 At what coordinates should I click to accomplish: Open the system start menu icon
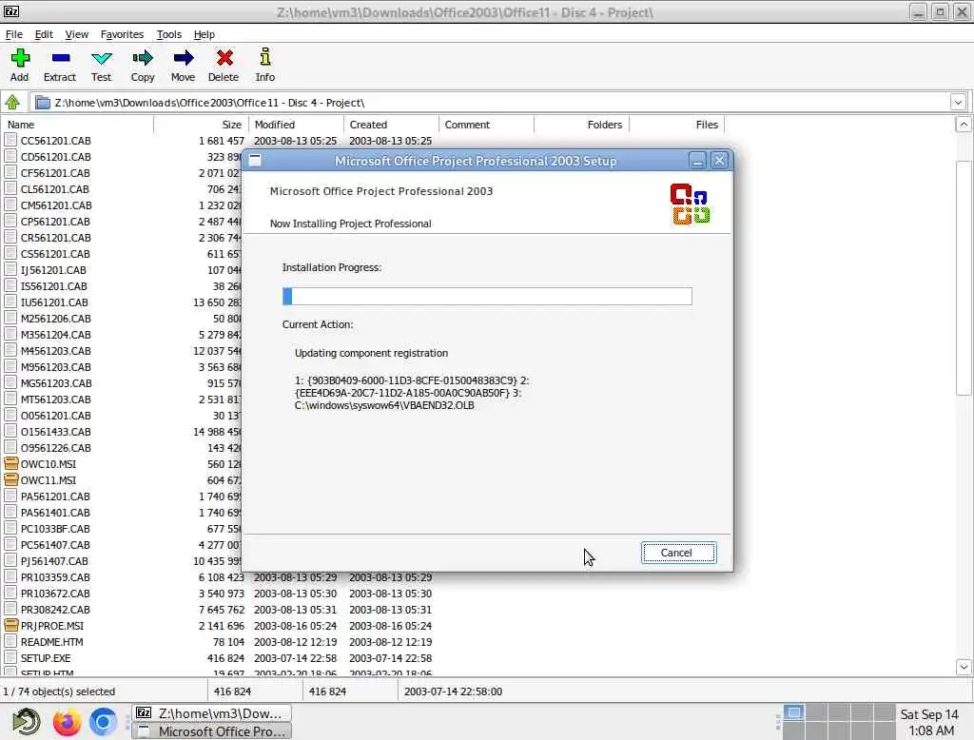click(27, 722)
